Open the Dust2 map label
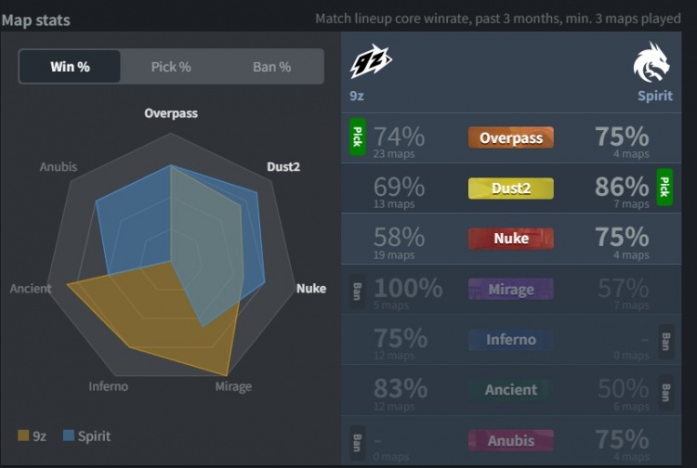Viewport: 697px width, 468px height. pos(510,188)
